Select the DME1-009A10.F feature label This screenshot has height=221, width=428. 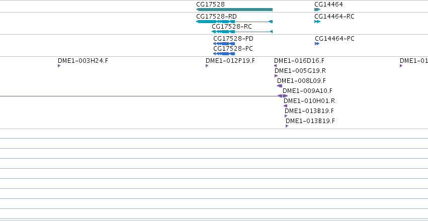point(307,91)
